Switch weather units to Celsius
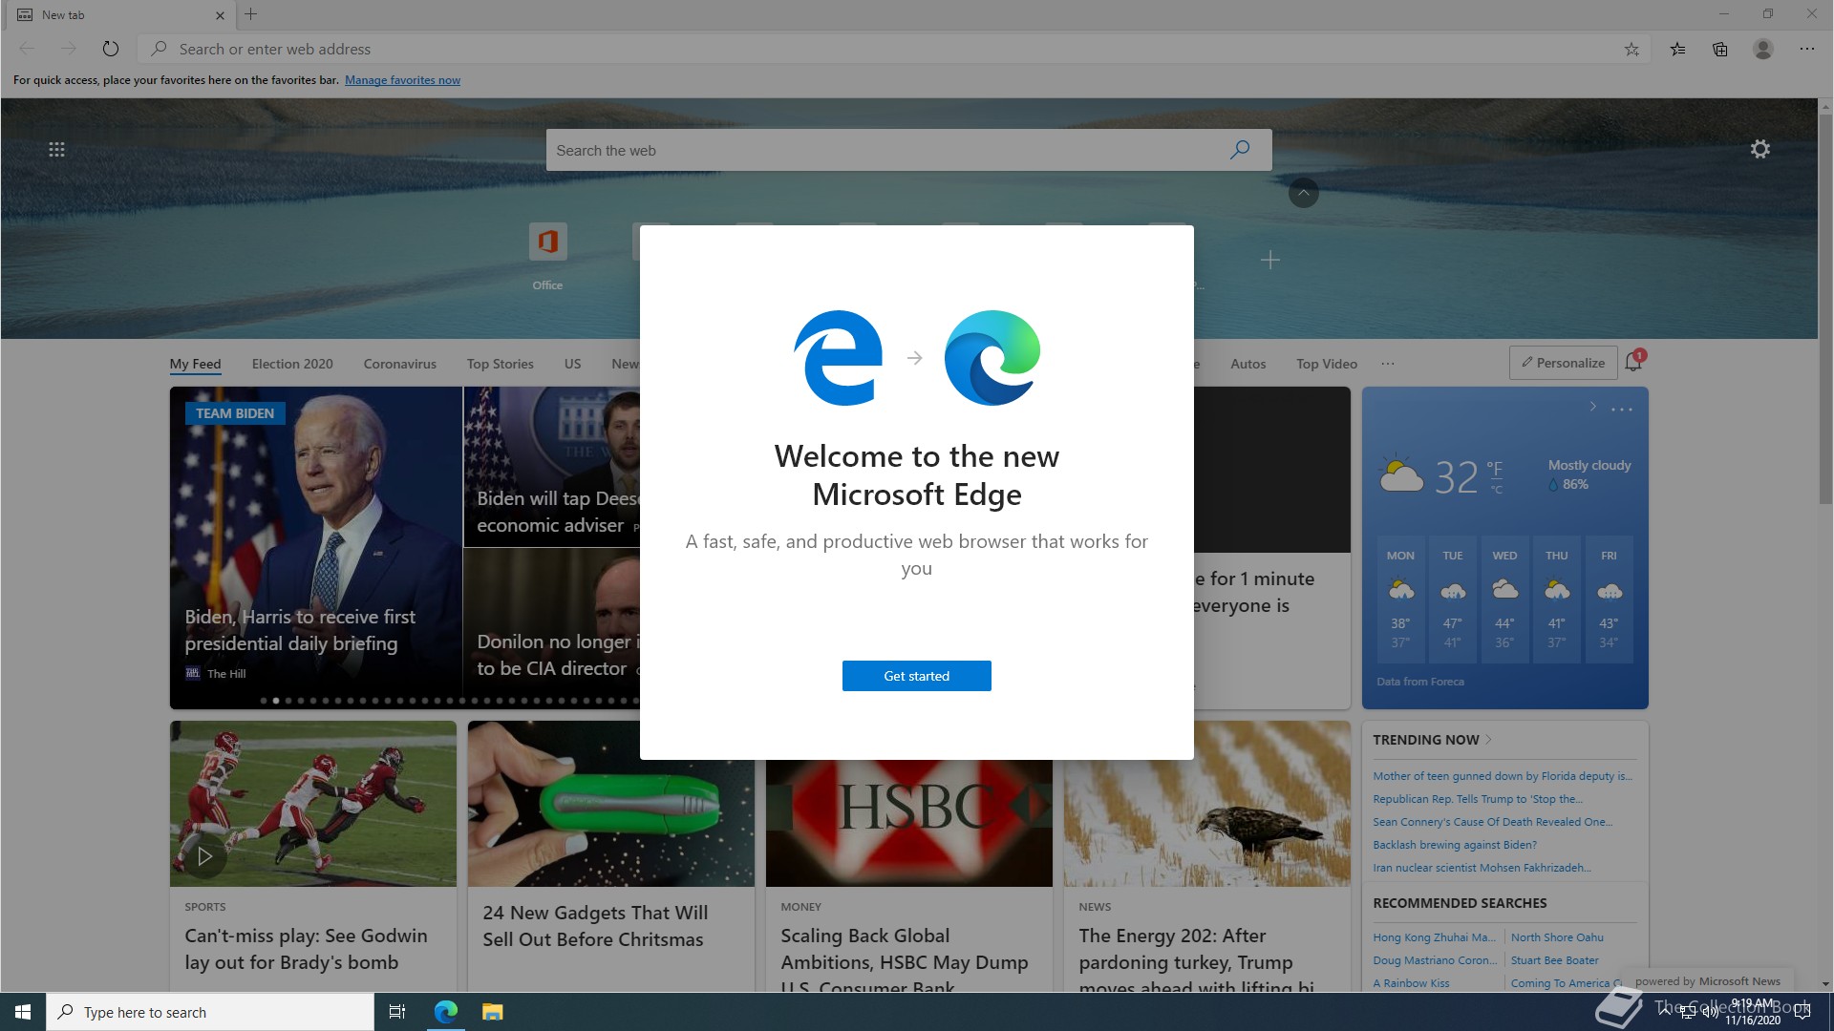1834x1031 pixels. click(x=1496, y=491)
